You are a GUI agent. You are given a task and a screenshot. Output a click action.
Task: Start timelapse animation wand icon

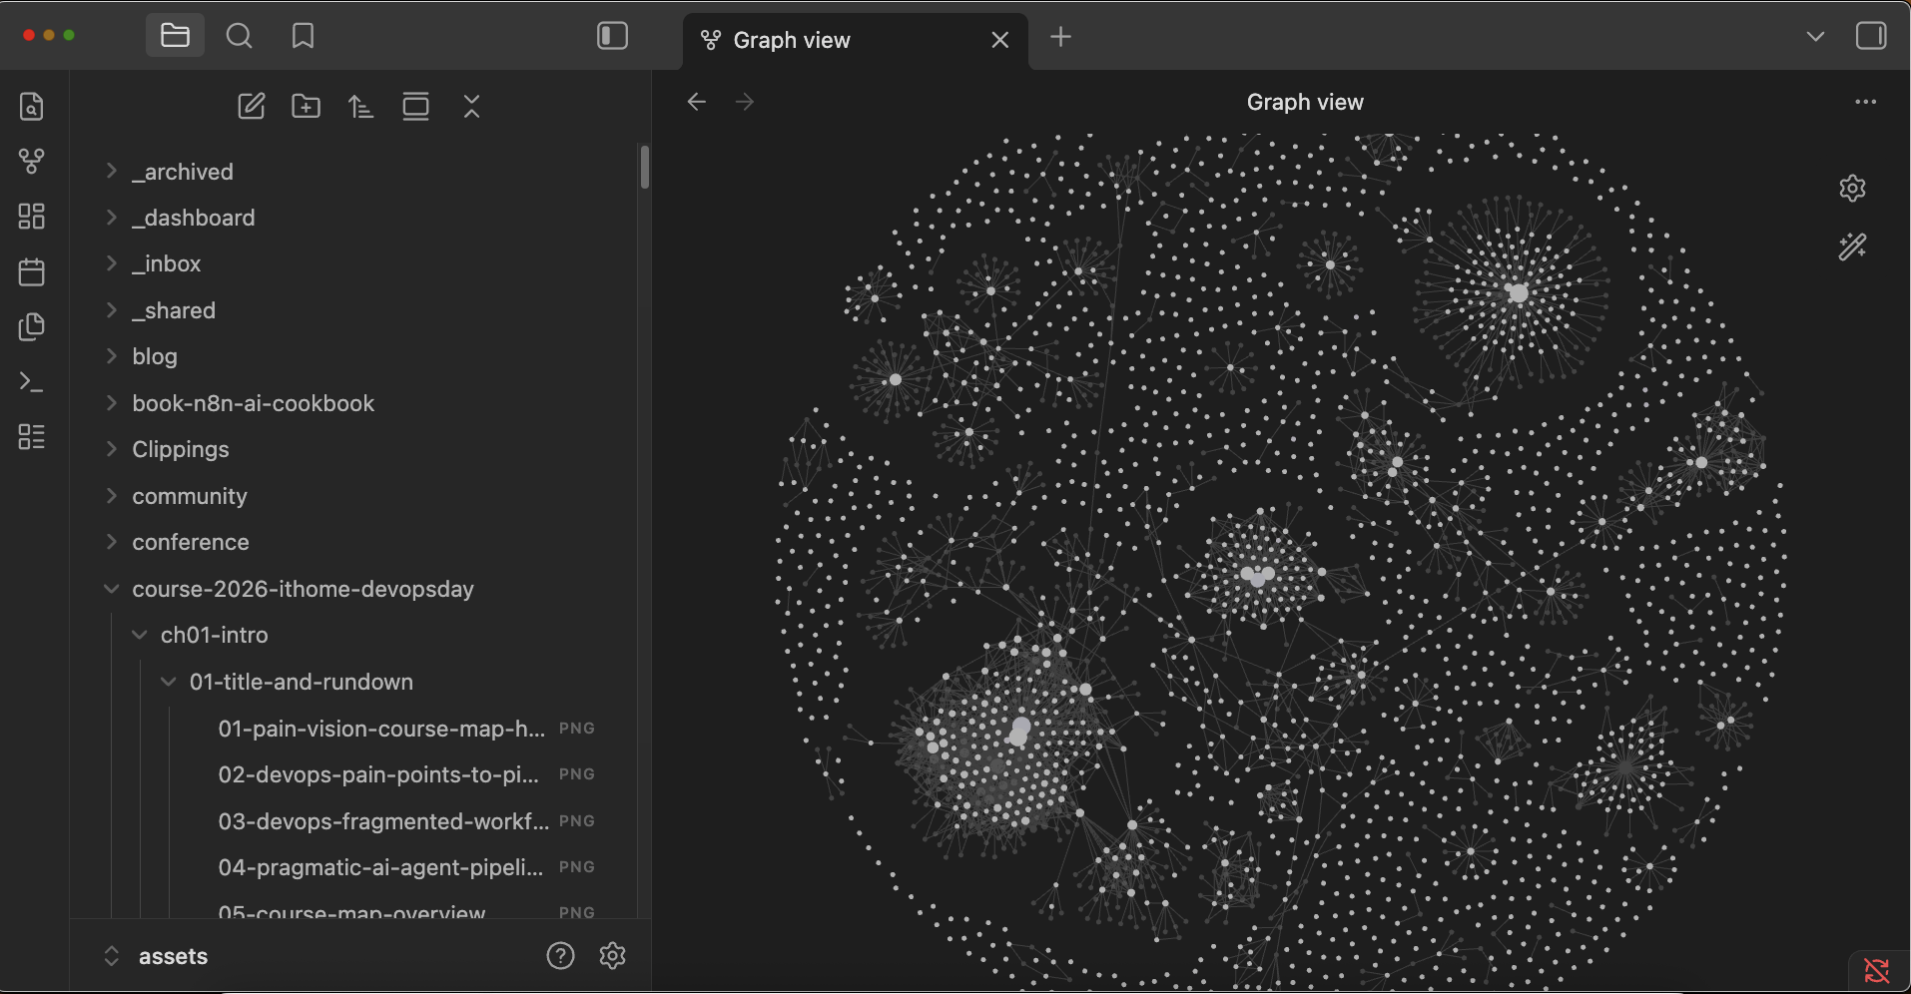(x=1853, y=247)
